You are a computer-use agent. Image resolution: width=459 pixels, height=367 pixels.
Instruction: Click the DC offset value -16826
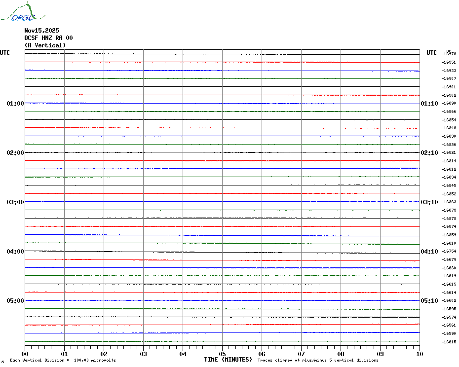(x=449, y=145)
